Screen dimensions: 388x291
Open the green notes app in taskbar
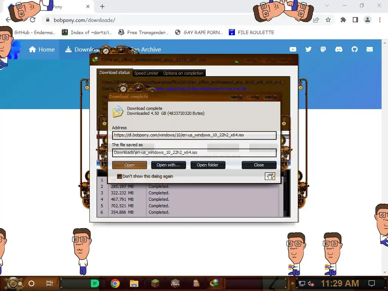tap(95, 283)
